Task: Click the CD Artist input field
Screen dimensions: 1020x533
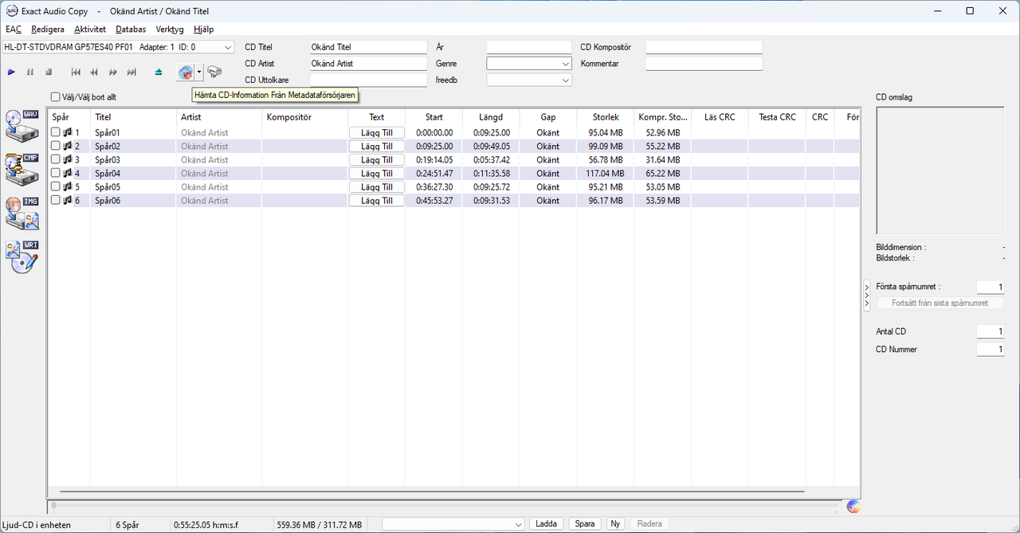Action: pyautogui.click(x=369, y=64)
